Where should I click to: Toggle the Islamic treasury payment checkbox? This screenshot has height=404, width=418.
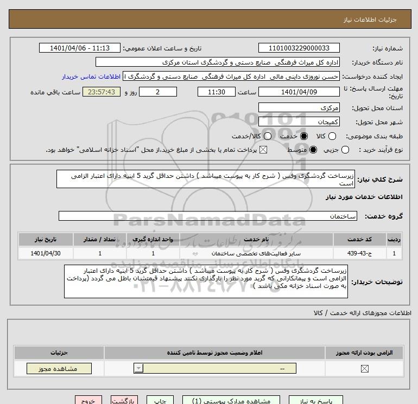263,150
